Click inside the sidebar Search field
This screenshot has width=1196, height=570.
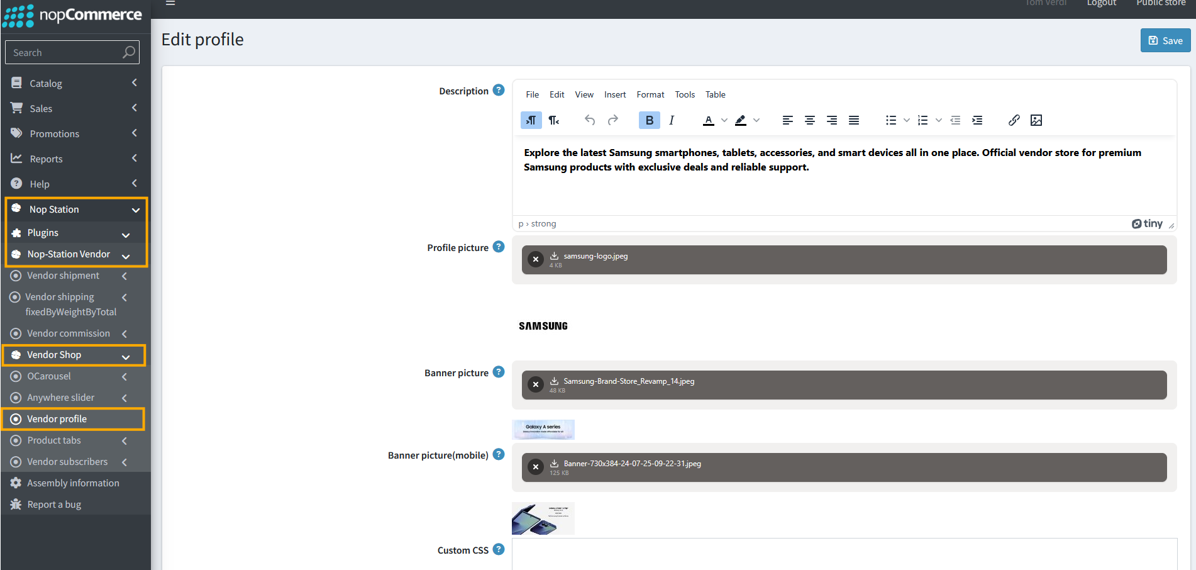72,52
